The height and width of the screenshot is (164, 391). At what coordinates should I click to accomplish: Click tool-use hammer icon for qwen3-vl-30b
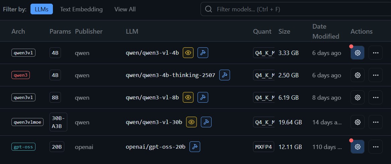206,122
